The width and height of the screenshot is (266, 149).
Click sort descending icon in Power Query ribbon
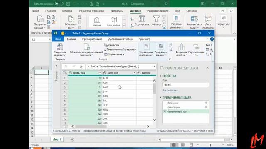(171, 49)
